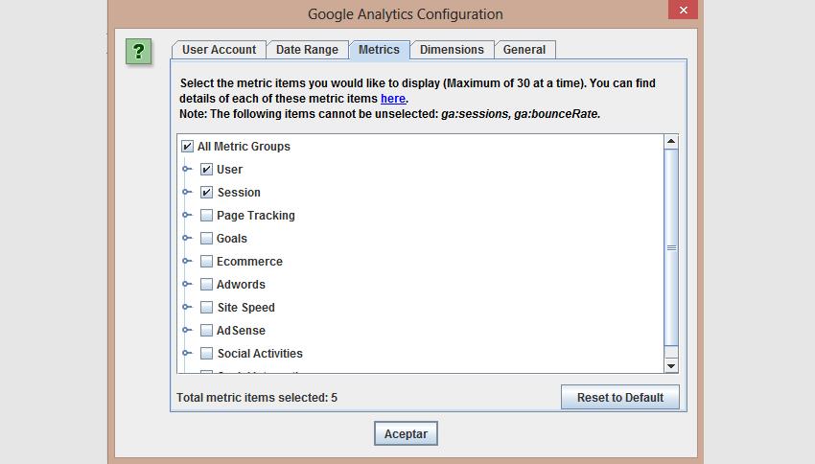Screen dimensions: 815x464
Task: Open the General tab
Action: pyautogui.click(x=524, y=49)
